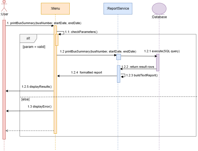Select the "1.2.3 buildTextReport()" self-call label
Screen dimensions: 198x151
point(142,75)
